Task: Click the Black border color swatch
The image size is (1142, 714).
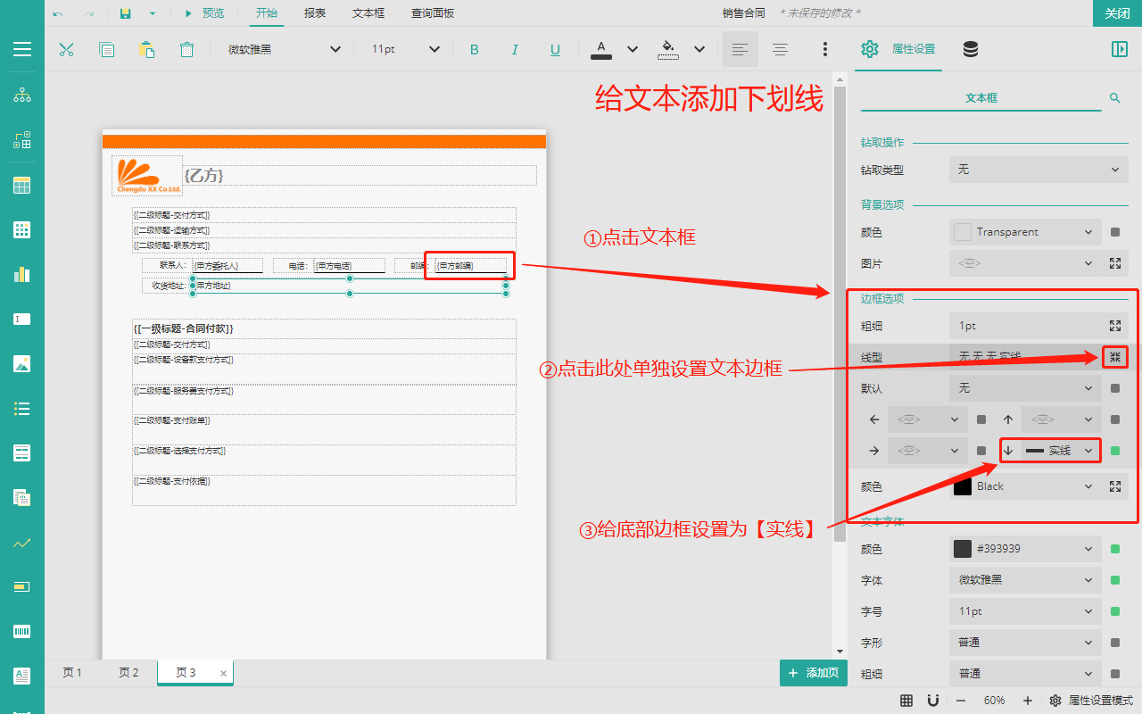Action: tap(963, 486)
